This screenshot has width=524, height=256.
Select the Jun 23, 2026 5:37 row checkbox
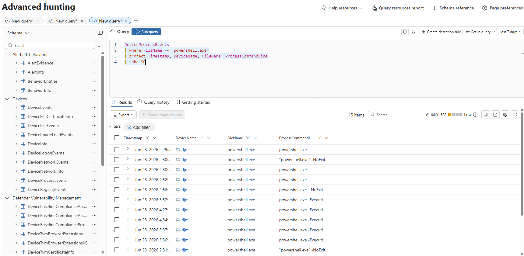pyautogui.click(x=117, y=230)
